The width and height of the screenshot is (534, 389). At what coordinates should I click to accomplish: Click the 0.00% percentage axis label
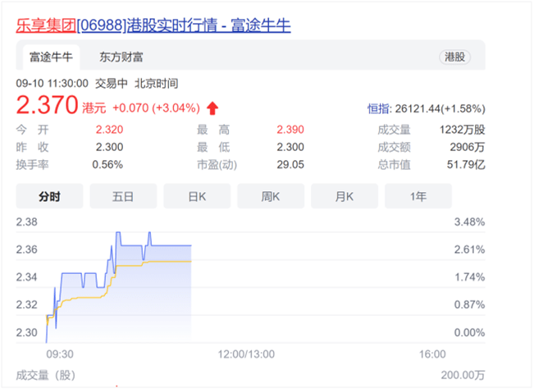(x=470, y=332)
